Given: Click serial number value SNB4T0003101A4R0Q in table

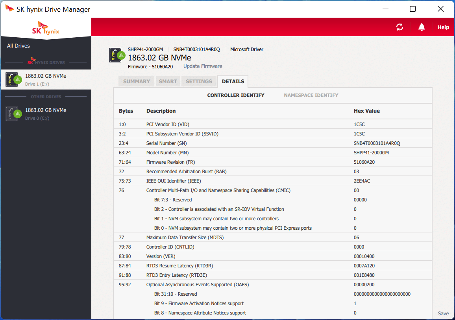Looking at the screenshot, I should tap(377, 143).
